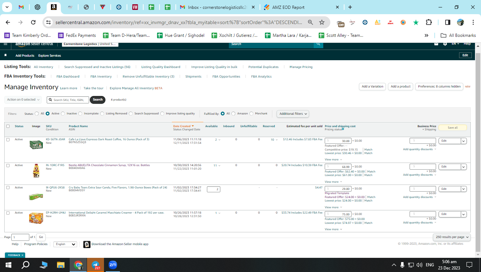The image size is (481, 272).
Task: Select Fulfilled By Merchant radio button
Action: [x=251, y=114]
